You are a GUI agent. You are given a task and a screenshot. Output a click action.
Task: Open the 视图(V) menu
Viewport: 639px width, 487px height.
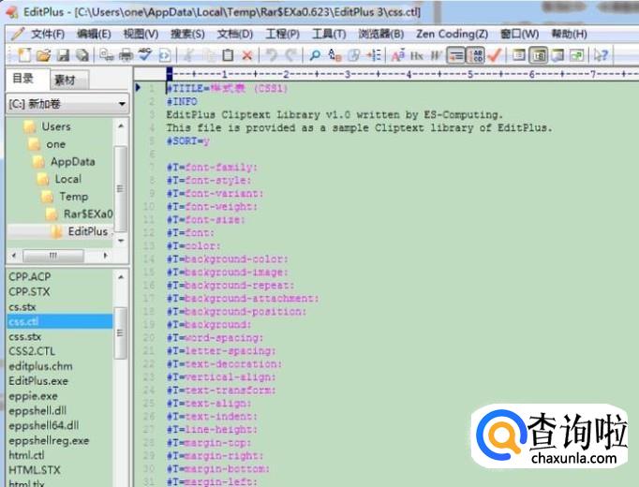141,34
